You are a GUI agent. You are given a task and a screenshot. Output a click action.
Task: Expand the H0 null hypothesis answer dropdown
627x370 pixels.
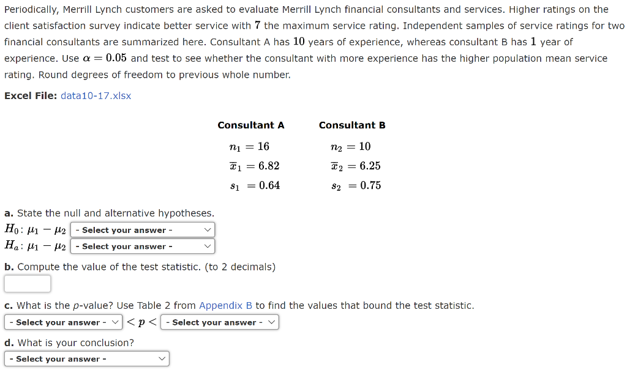point(142,230)
